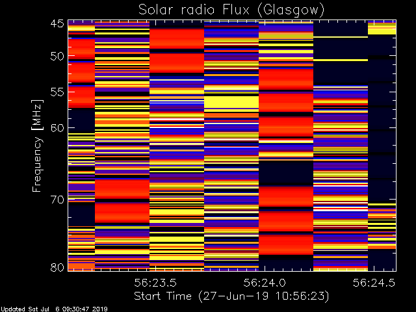Click the 'Solar radio Flux (Glasgow)' title
Screen dimensions: 416x312
tap(231, 10)
